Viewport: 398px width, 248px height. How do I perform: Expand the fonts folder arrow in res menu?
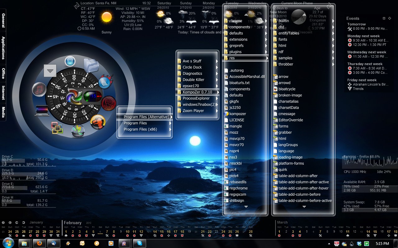(x=333, y=39)
